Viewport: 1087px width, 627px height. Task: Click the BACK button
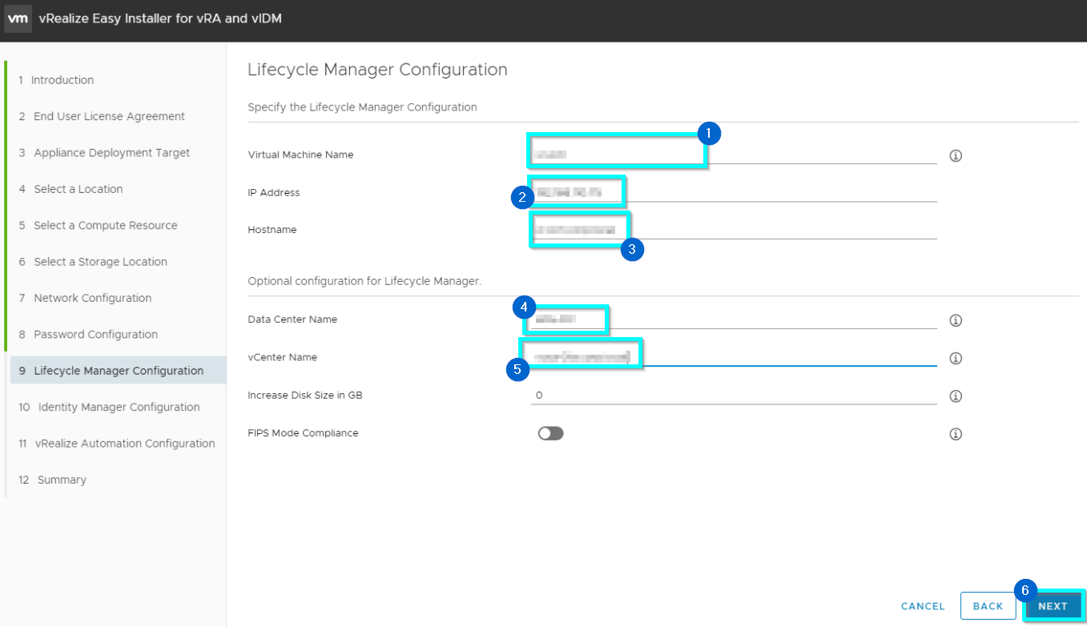[x=988, y=606]
